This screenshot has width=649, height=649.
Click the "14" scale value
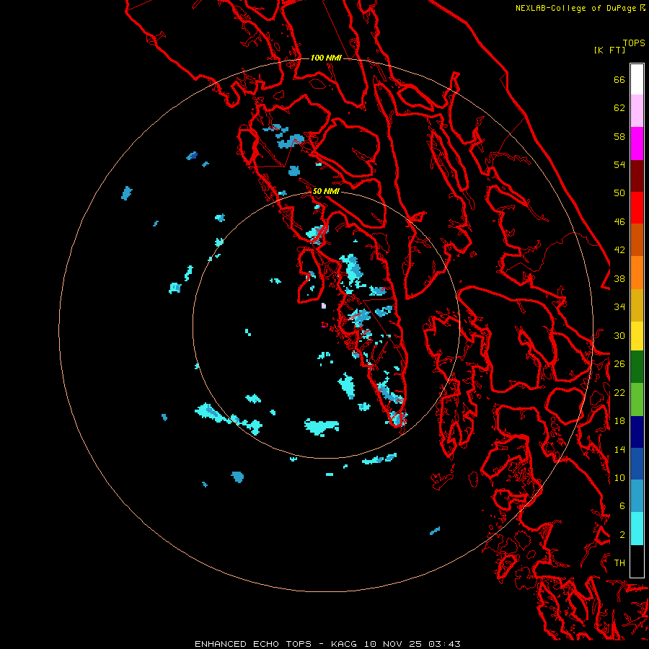click(x=619, y=449)
